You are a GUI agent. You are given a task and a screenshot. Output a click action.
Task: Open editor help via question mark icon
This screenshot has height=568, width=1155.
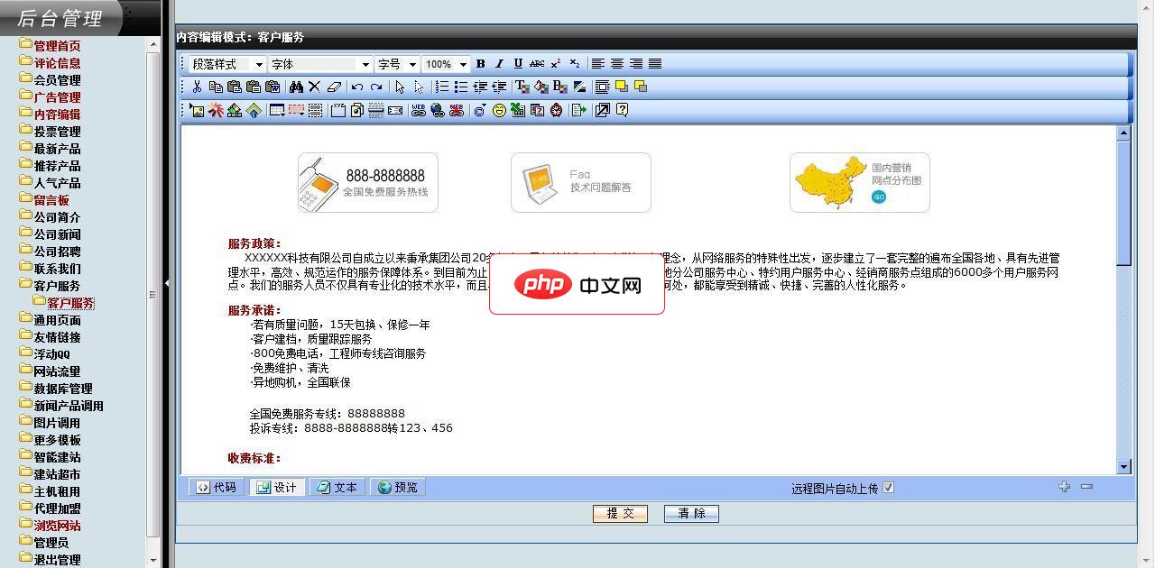tap(622, 110)
